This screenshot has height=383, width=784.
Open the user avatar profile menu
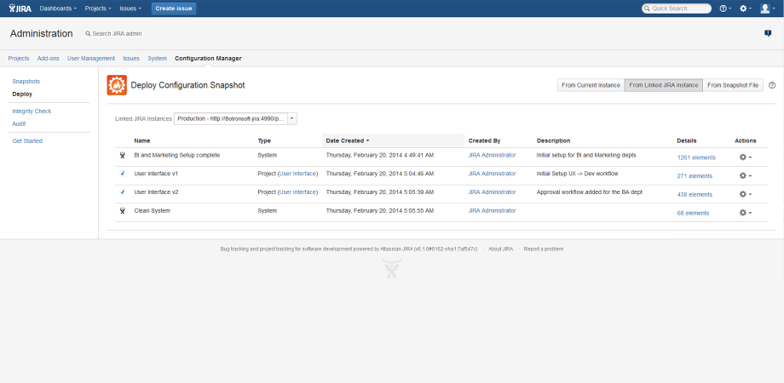tap(767, 9)
